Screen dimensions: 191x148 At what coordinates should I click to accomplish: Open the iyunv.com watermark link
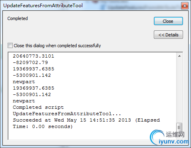(x=173, y=142)
